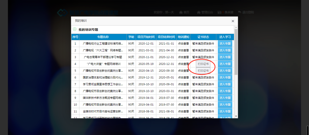Click 退出登陆 to log out

pos(248,12)
